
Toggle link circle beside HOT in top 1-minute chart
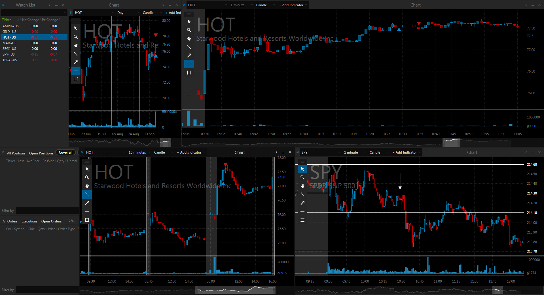click(184, 5)
